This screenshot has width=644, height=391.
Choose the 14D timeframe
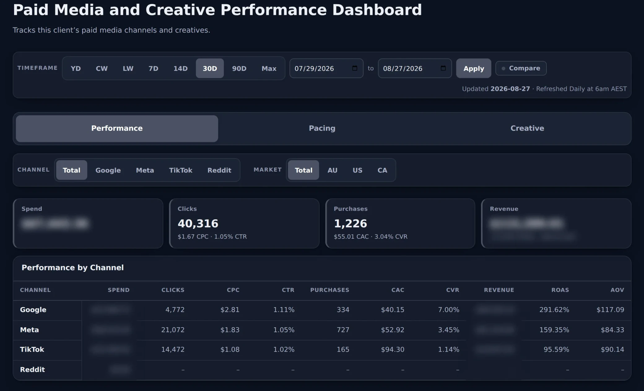click(180, 68)
